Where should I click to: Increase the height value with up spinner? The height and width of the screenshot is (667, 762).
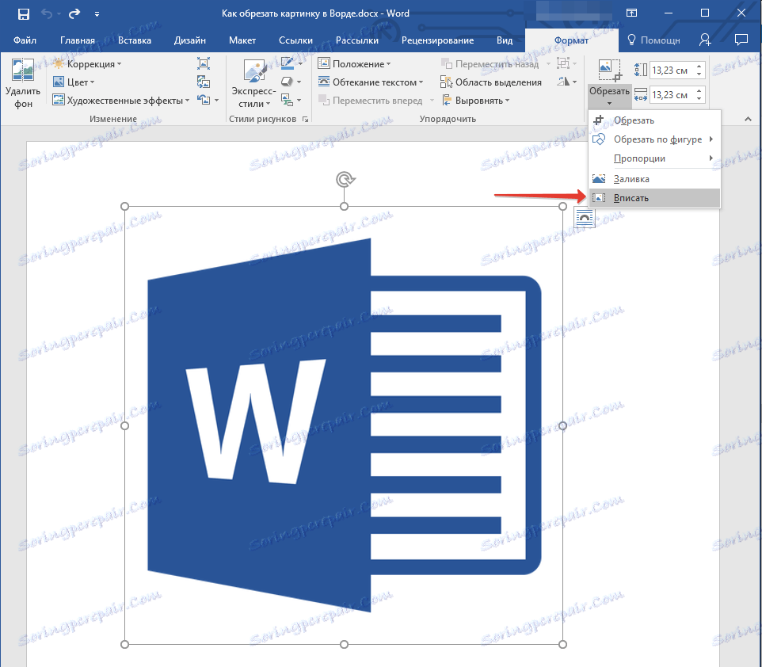(x=699, y=67)
